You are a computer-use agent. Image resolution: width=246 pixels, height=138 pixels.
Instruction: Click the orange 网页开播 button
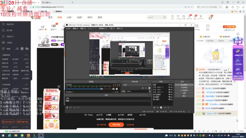[116, 125]
